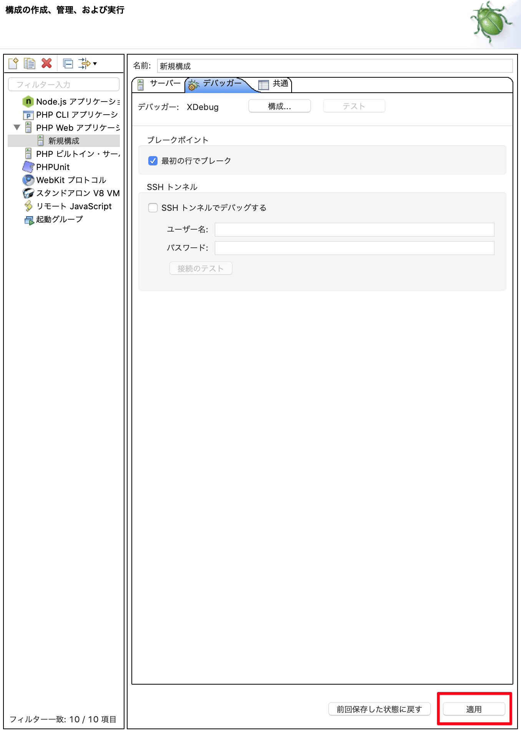Switch to the 共通 tab
The image size is (521, 730).
tap(274, 84)
